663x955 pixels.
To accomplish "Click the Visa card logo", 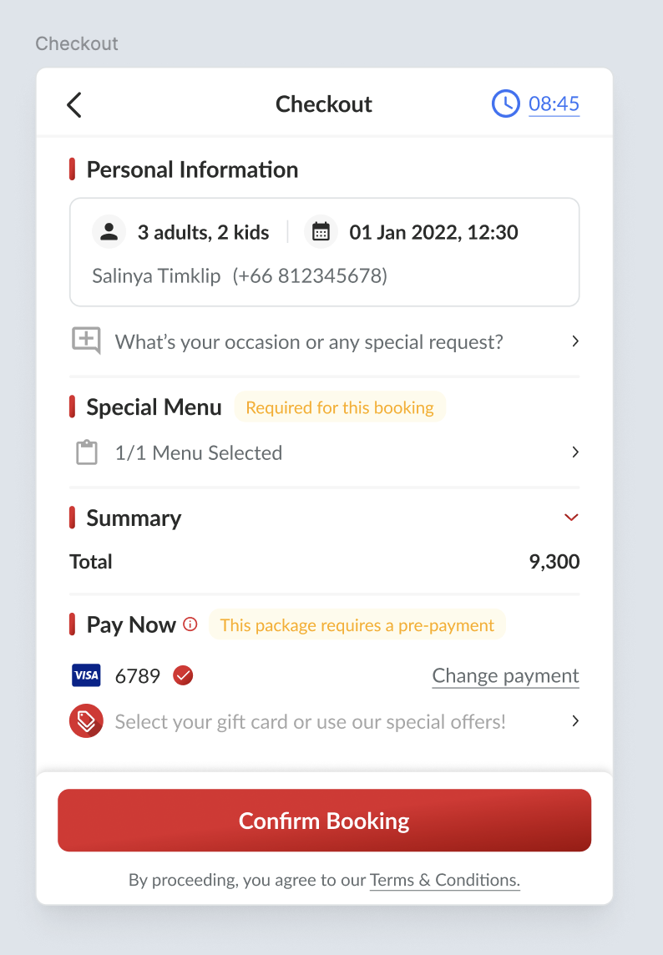I will (x=86, y=675).
